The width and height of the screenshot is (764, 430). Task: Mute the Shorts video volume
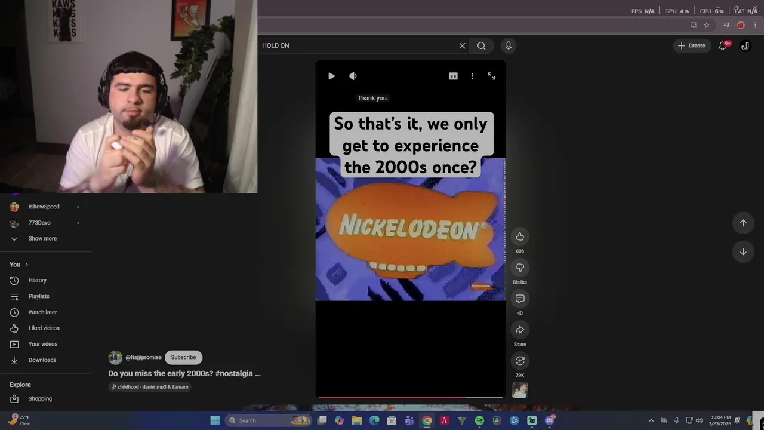point(353,76)
